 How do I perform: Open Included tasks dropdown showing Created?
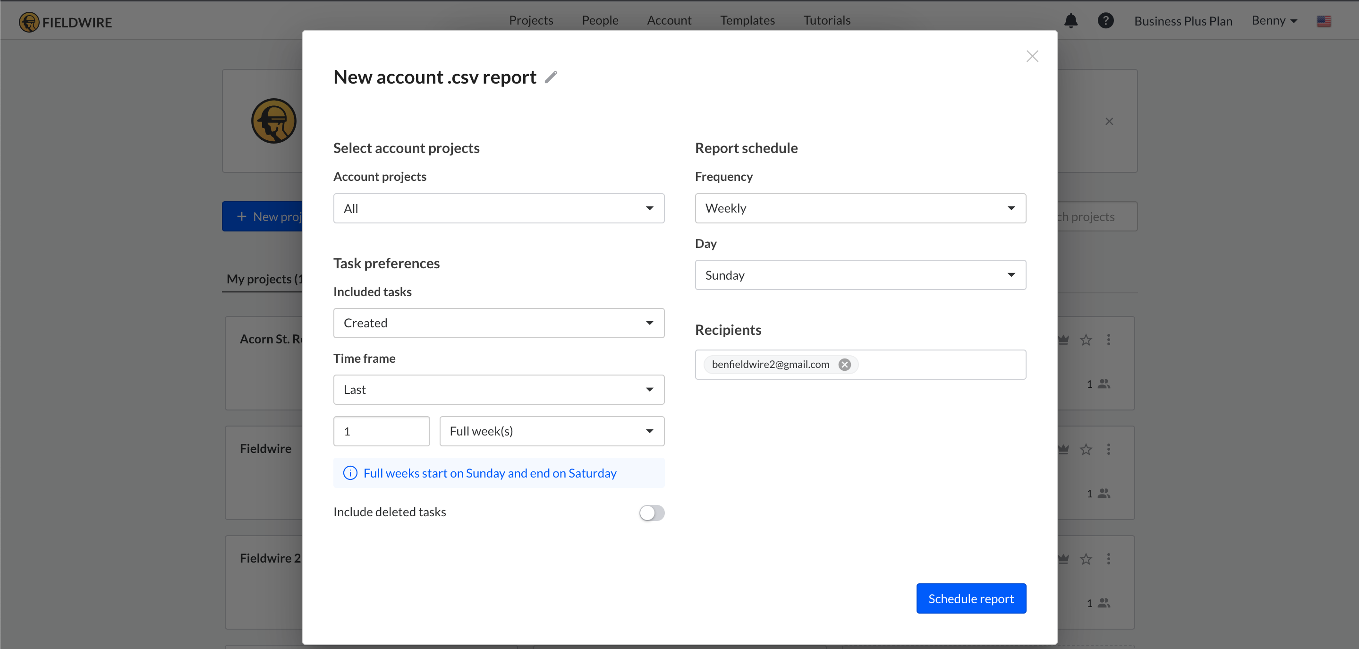[499, 323]
